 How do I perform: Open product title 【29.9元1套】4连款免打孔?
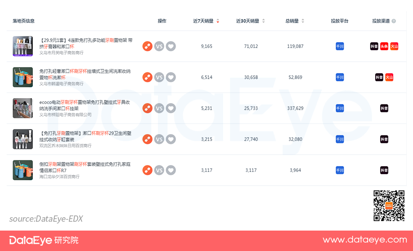click(86, 44)
